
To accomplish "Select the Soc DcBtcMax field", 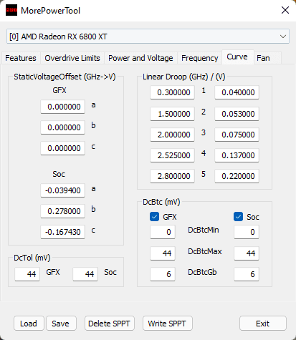I will coord(247,253).
